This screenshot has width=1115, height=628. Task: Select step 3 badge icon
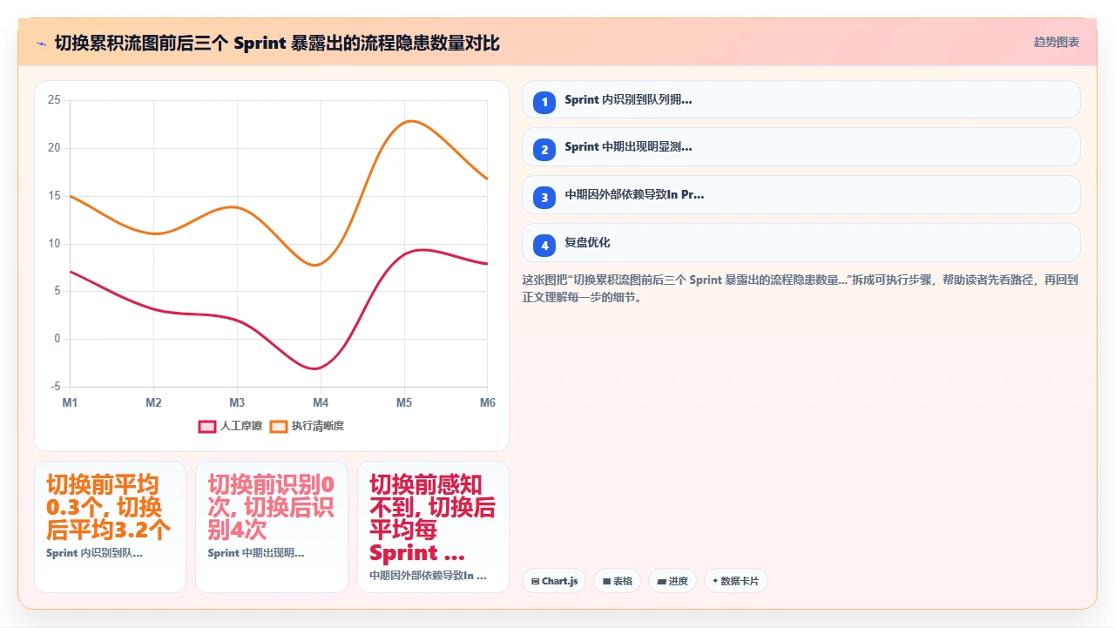(x=544, y=198)
